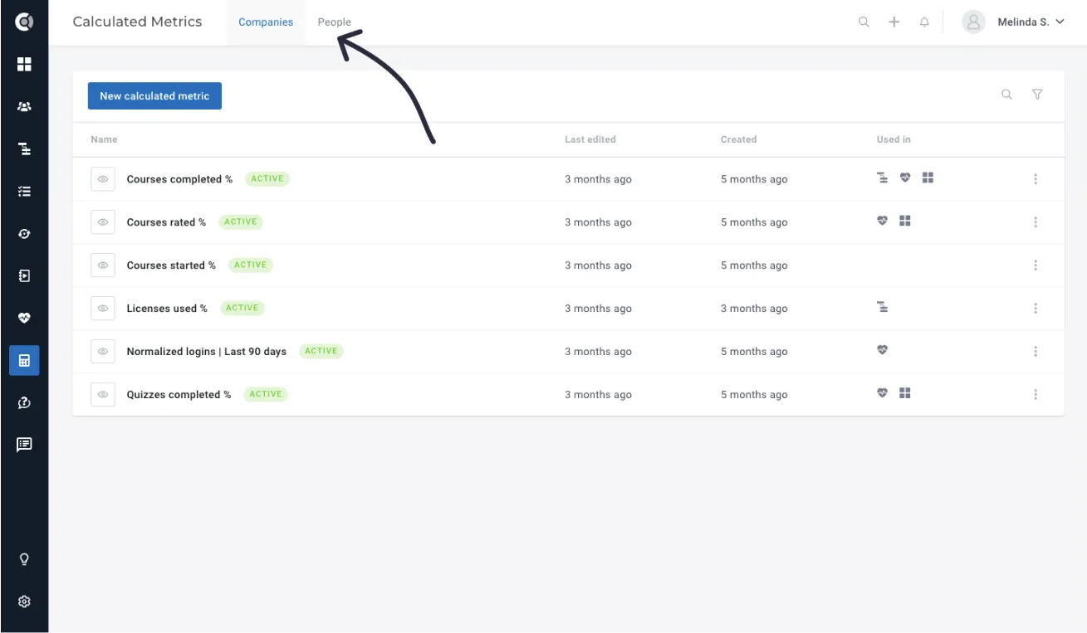
Task: Click the dashboard icon in Courses rated row
Action: point(905,221)
